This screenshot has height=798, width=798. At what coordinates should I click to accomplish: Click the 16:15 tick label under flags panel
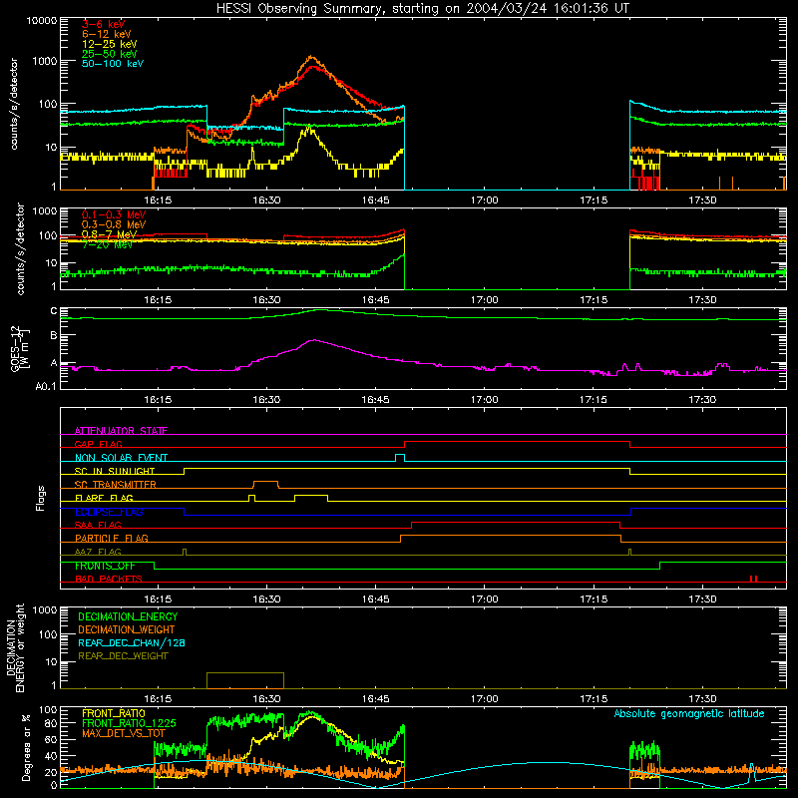[158, 599]
